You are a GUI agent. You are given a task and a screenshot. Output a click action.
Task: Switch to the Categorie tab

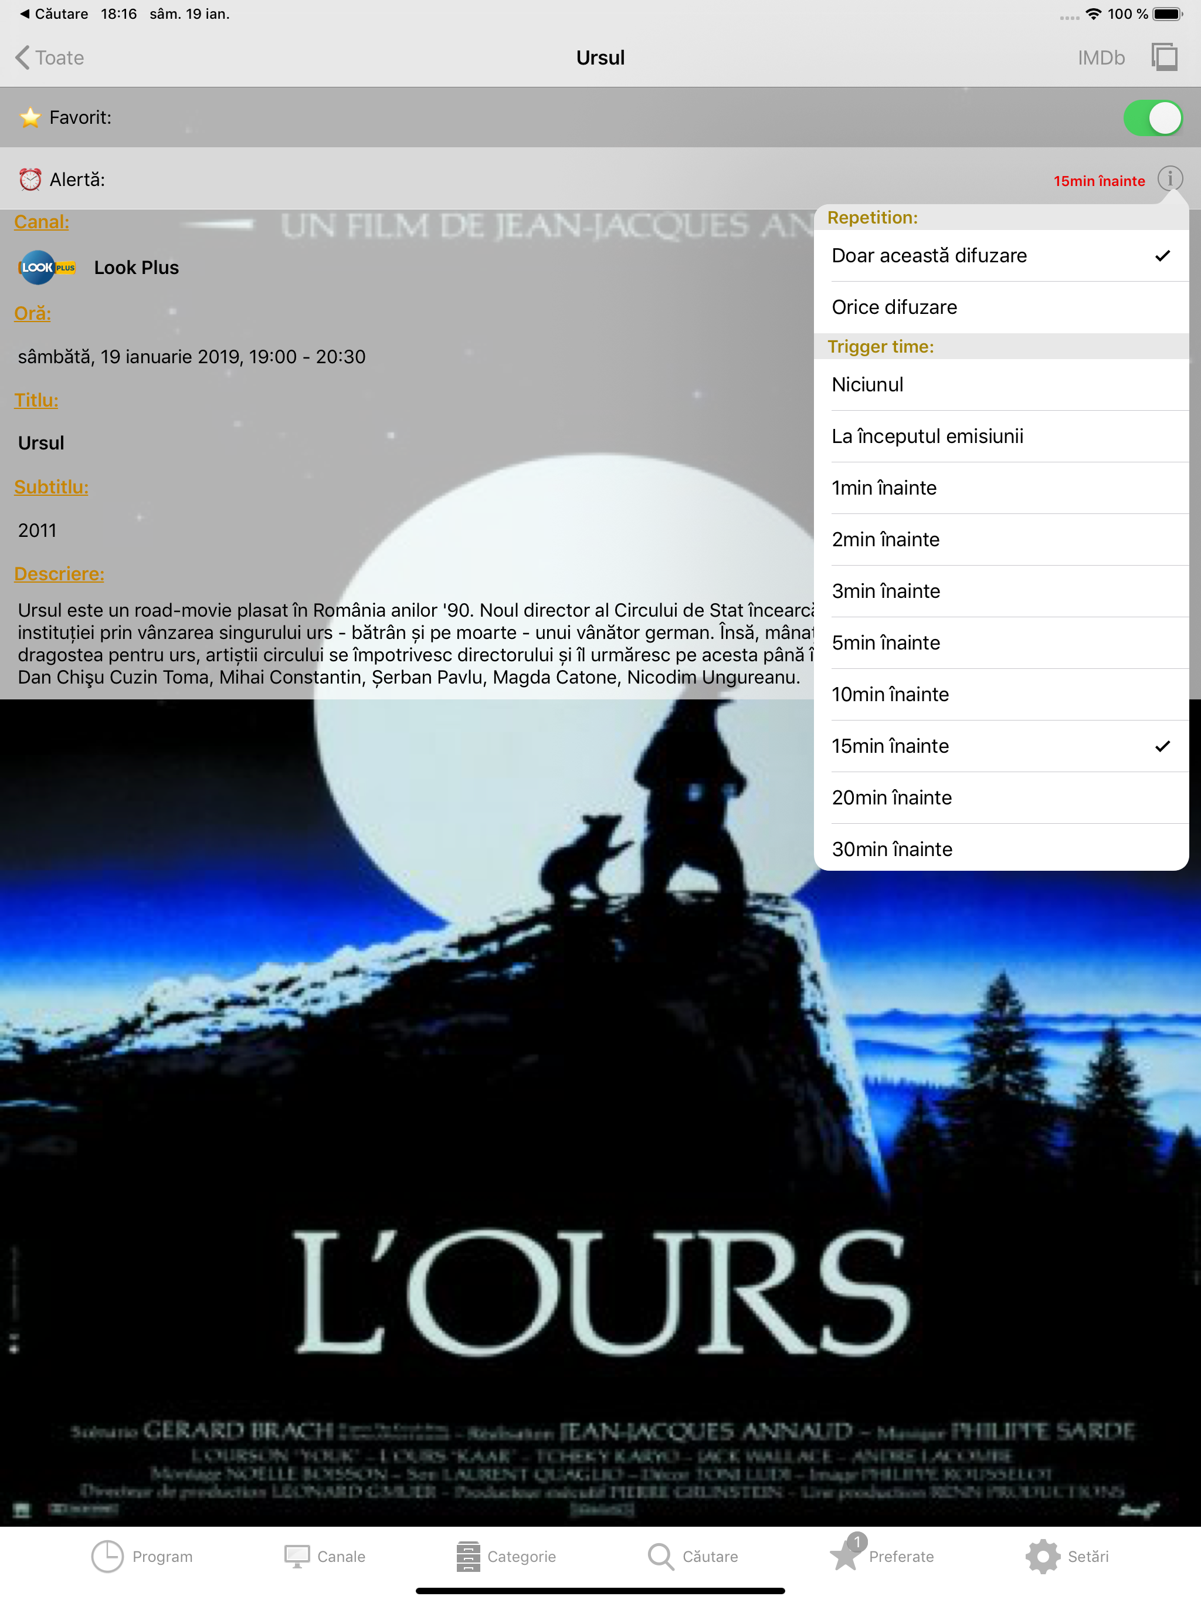(505, 1557)
